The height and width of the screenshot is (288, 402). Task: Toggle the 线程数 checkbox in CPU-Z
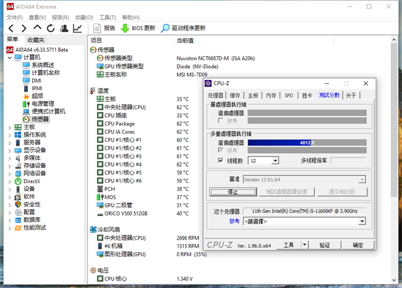(220, 161)
